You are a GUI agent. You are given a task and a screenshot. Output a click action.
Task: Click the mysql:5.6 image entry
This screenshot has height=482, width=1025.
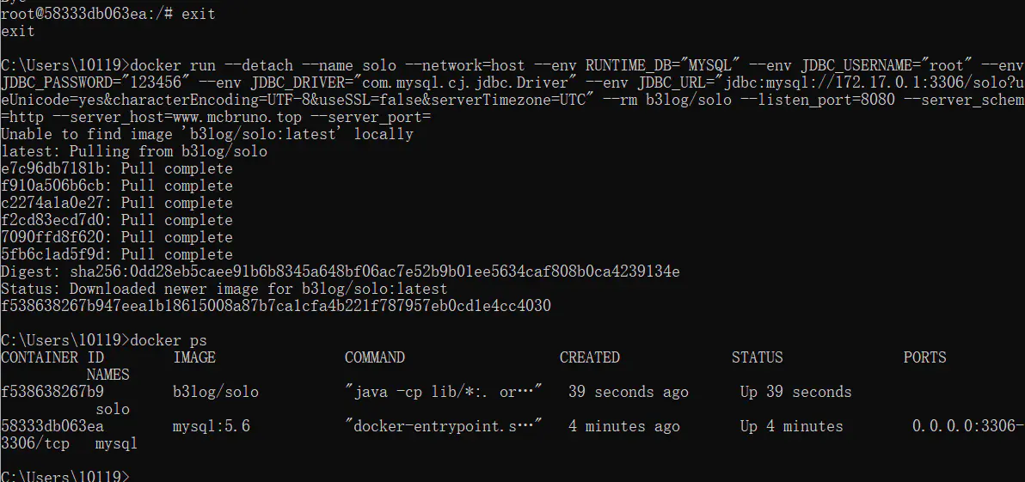point(212,426)
